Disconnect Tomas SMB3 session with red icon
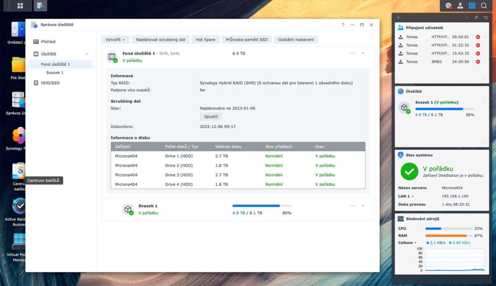The width and height of the screenshot is (496, 286). coord(478,61)
